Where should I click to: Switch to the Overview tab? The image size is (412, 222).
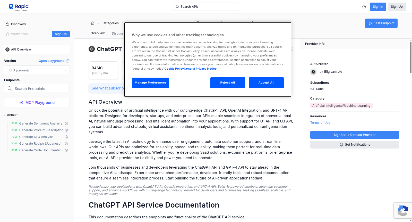[x=98, y=34]
